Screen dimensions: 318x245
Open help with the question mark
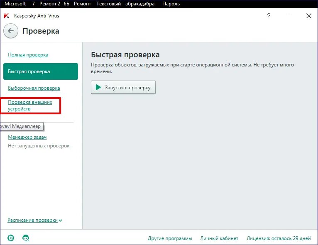click(x=269, y=16)
